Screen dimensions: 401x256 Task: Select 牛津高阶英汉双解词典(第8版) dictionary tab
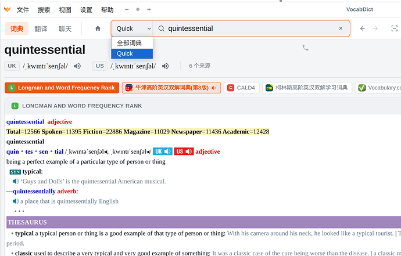(x=171, y=88)
